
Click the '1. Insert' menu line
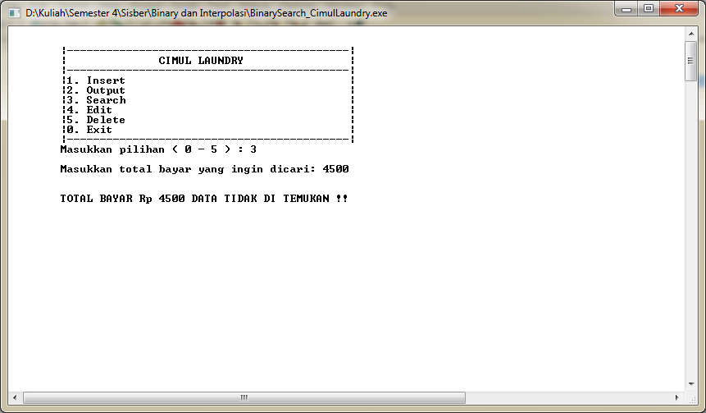click(x=96, y=80)
